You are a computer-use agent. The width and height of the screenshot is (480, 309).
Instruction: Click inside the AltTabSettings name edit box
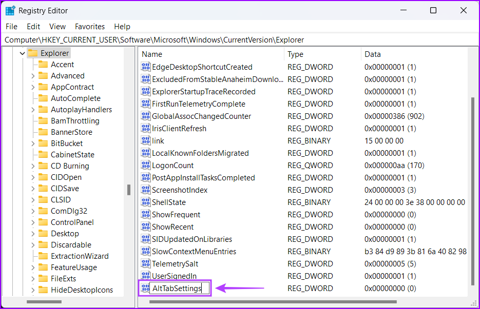[x=180, y=288]
